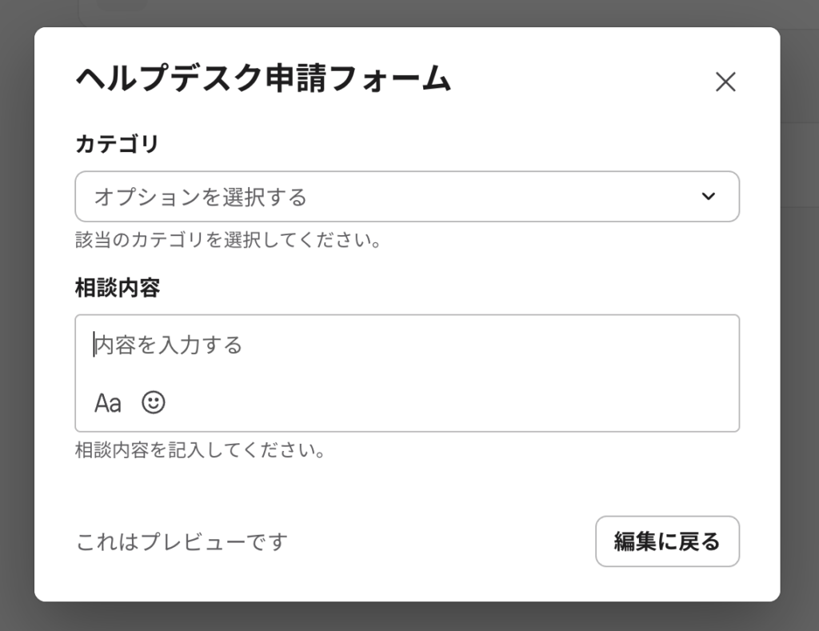Click the カテゴリ field label
This screenshot has width=819, height=631.
point(117,144)
